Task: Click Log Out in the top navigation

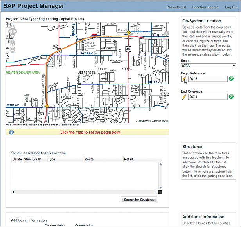Action: (231, 7)
